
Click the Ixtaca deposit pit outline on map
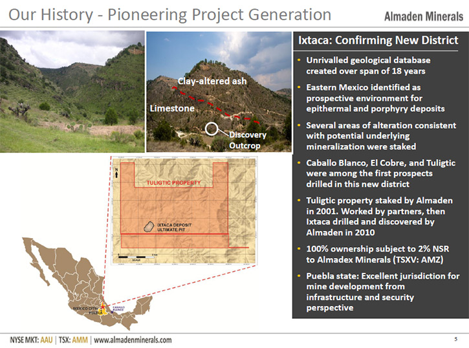tap(149, 227)
